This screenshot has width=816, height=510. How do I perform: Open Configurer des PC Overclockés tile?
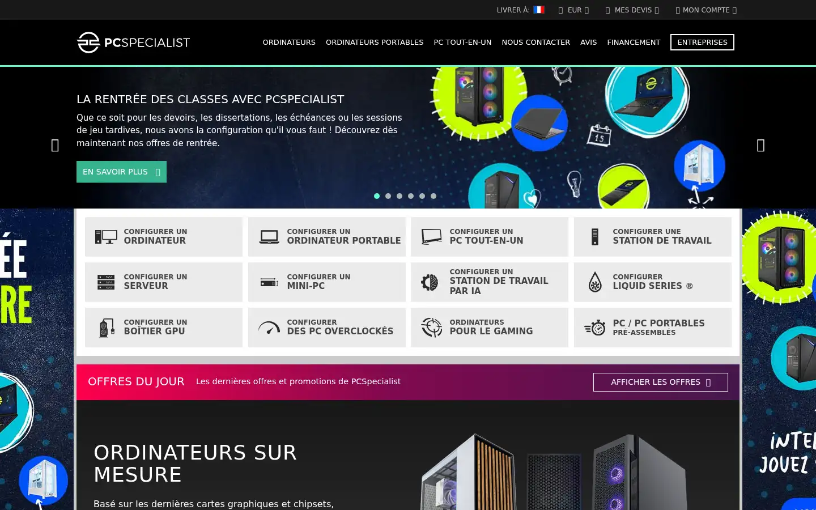[x=327, y=327]
